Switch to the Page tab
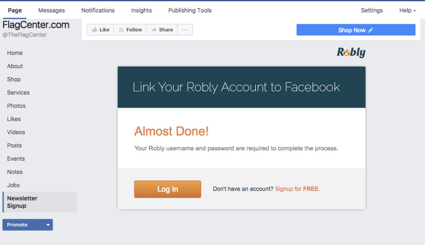425x245 pixels. [15, 10]
